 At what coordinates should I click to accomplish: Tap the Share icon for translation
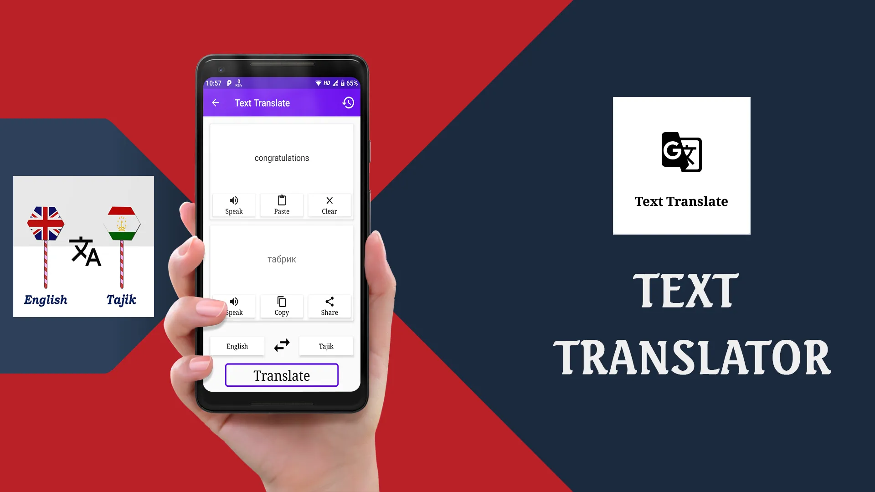click(329, 305)
